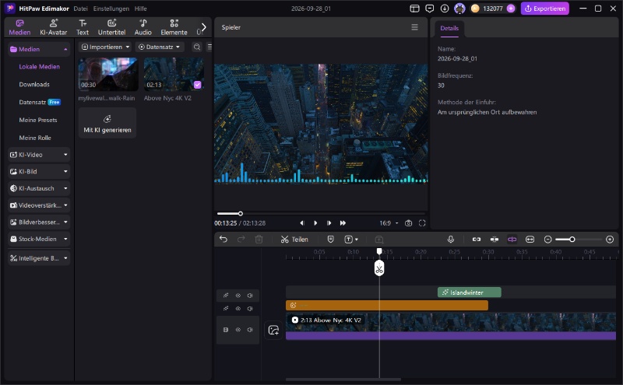
Task: Click the add track icon beside video track
Action: point(273,330)
